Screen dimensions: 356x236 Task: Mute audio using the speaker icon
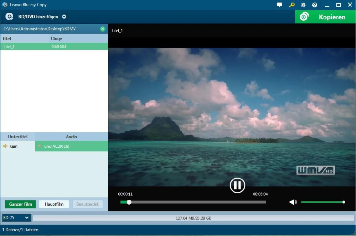(x=293, y=202)
